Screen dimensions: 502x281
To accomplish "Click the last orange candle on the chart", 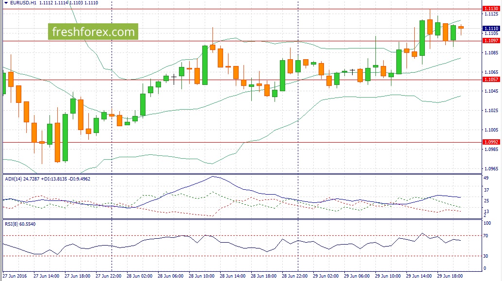I will [x=461, y=28].
